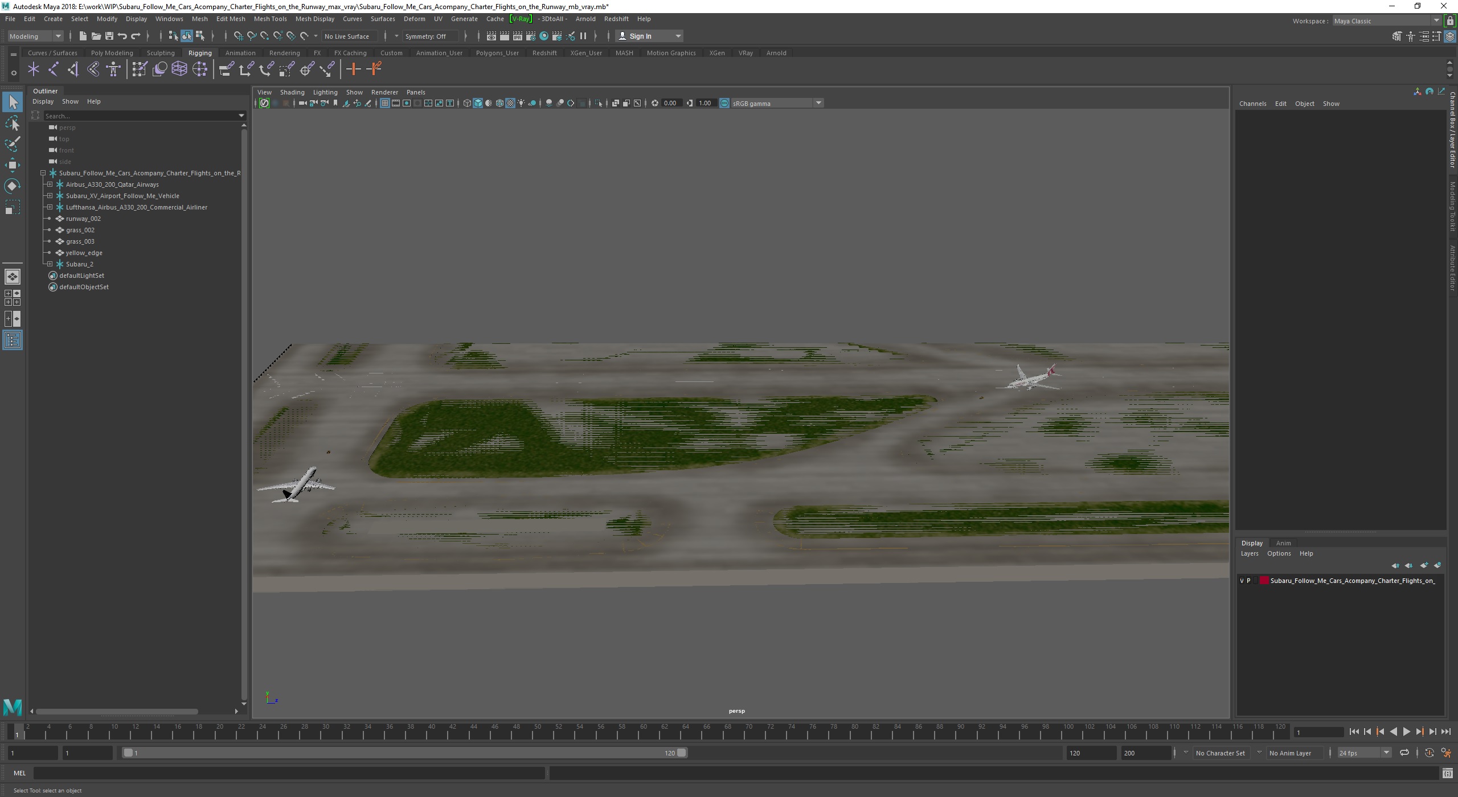Select the arrow Select tool in toolbox
The image size is (1458, 797).
(x=13, y=102)
